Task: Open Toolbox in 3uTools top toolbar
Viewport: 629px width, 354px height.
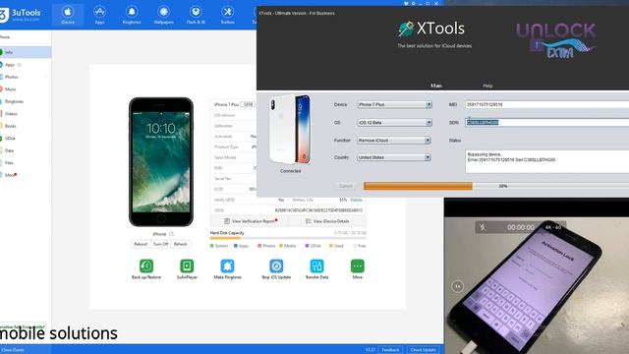Action: (227, 15)
